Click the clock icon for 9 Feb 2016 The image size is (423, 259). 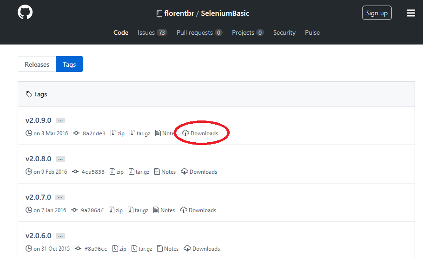coord(29,171)
